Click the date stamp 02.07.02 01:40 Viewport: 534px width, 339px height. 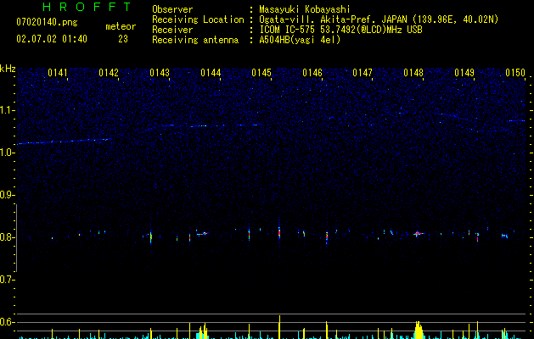point(52,39)
